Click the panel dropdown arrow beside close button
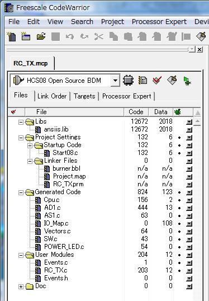 click(192, 49)
